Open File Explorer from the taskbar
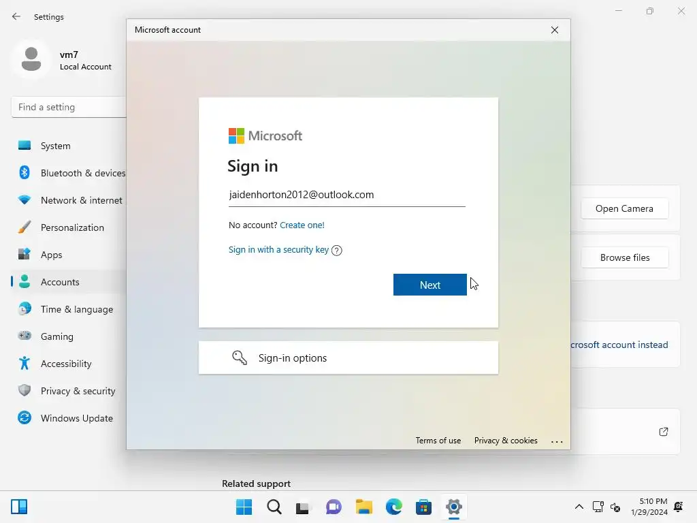Viewport: 697px width, 523px height. point(363,507)
